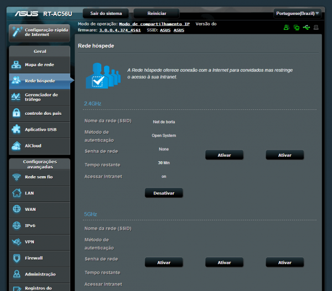Click the AiCloud cloud icon
This screenshot has height=291, width=332.
point(16,146)
